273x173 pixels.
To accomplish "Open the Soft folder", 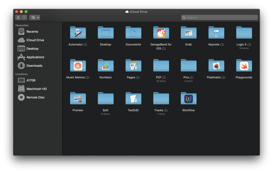I will [x=105, y=98].
